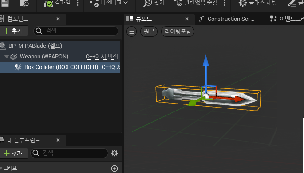This screenshot has width=304, height=173.
Task: Open compile options three-dot menu
Action: 78,3
